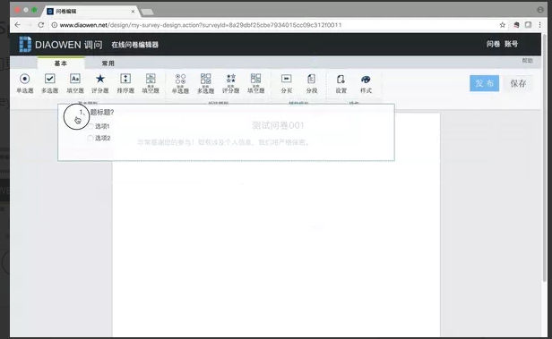Viewport: 552px width, 339px height.
Task: Click the 发布 publish button
Action: pos(484,83)
